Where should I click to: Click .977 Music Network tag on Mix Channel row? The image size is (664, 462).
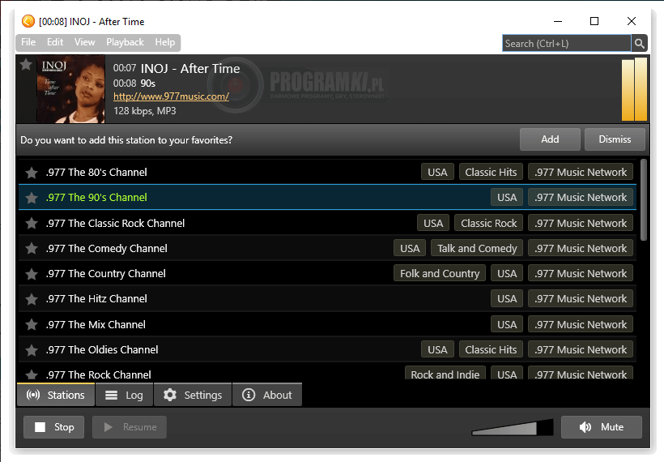click(581, 324)
